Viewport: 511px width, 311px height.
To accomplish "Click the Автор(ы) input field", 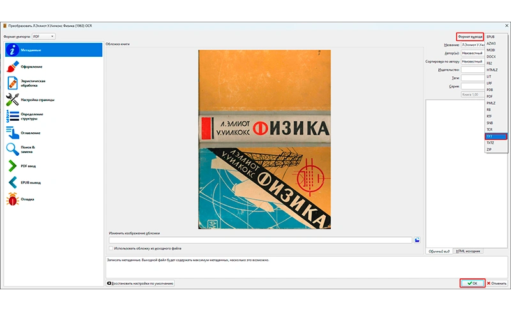I will click(473, 53).
